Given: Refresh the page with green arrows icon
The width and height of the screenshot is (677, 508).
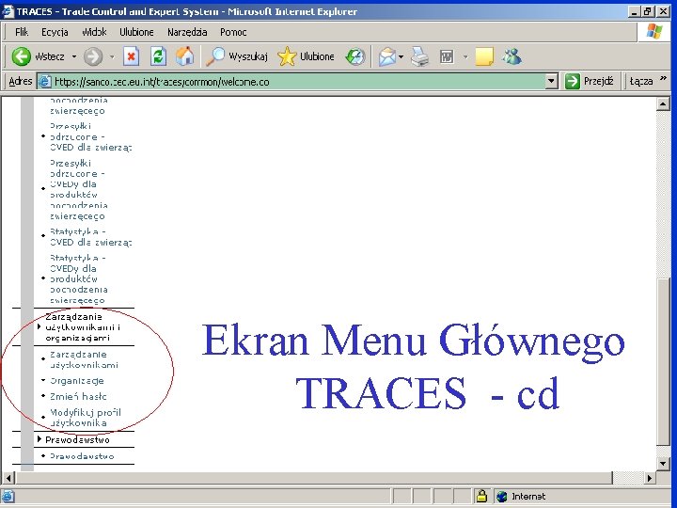Looking at the screenshot, I should click(159, 56).
